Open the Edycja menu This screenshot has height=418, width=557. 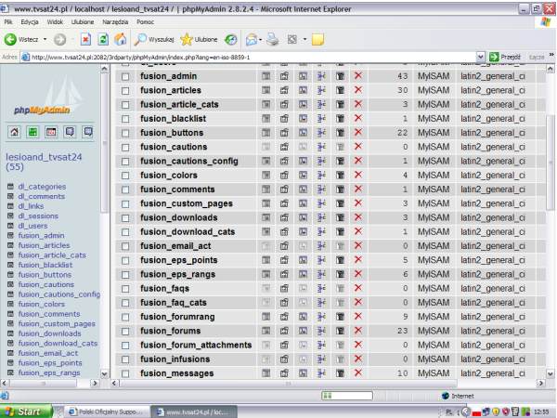[30, 22]
